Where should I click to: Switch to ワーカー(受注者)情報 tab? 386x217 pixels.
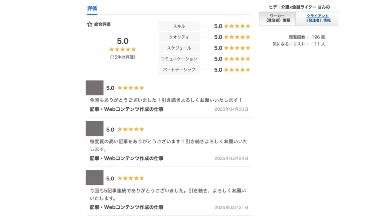(x=277, y=18)
